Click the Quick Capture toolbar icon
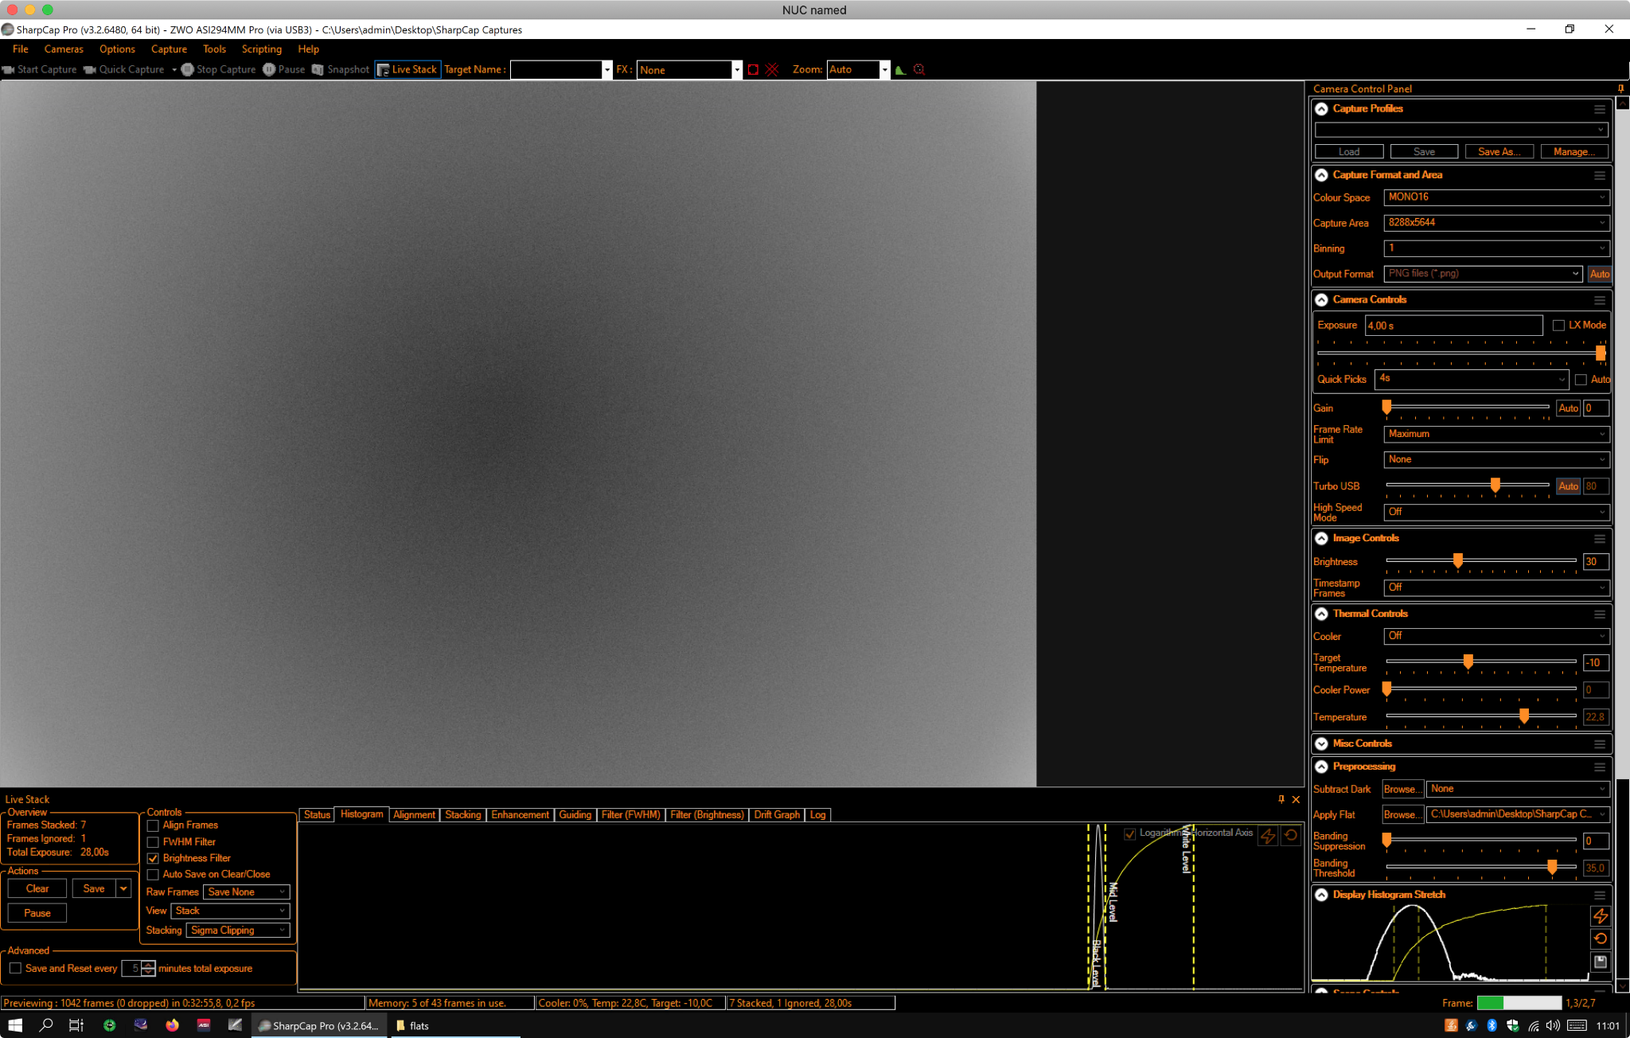 coord(90,70)
